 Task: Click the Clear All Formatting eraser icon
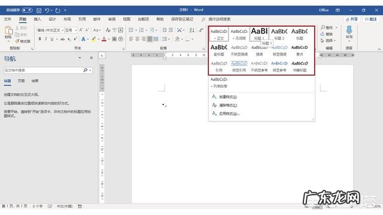click(108, 30)
